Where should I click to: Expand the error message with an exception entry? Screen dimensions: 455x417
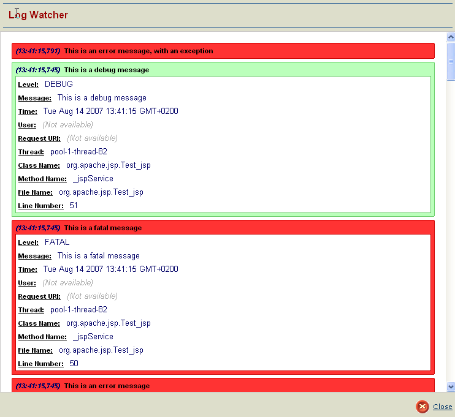139,51
